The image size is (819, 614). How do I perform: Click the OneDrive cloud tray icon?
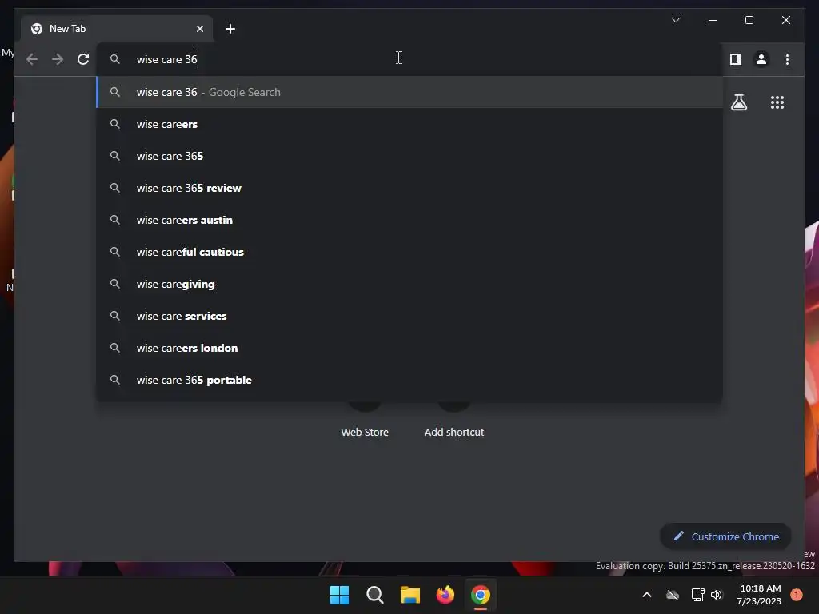click(673, 595)
